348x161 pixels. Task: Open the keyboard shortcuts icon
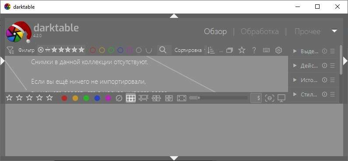coord(266,51)
